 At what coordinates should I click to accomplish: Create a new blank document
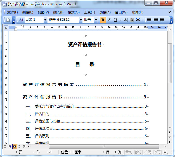click(8, 20)
